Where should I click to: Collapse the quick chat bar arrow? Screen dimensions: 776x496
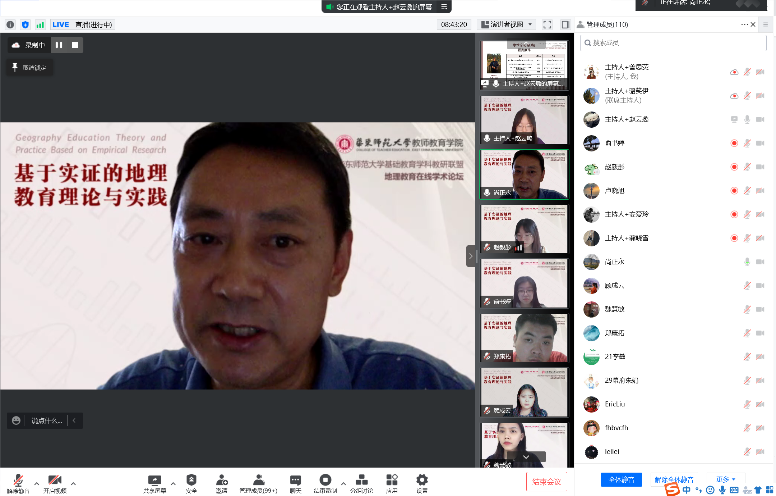(x=74, y=420)
